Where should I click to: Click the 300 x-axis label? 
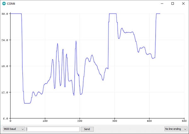pos(115,121)
